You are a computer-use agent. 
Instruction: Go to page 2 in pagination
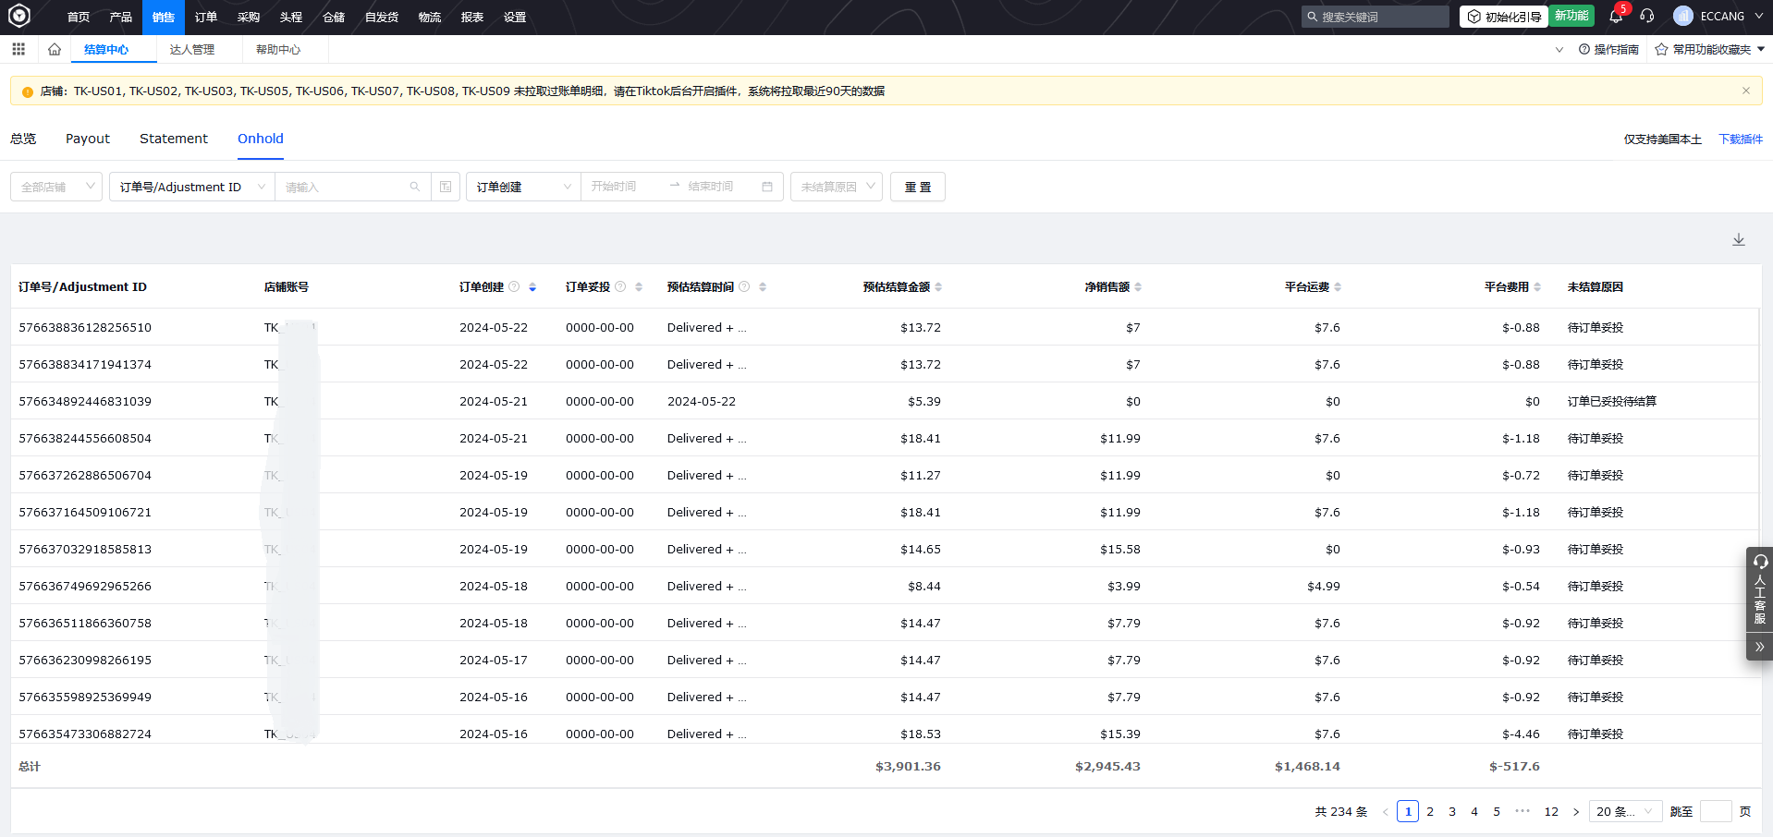click(x=1430, y=812)
